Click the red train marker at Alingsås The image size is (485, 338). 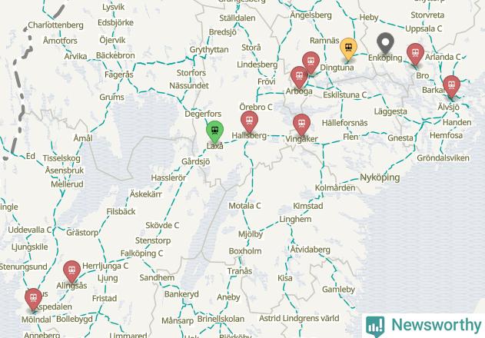click(71, 271)
